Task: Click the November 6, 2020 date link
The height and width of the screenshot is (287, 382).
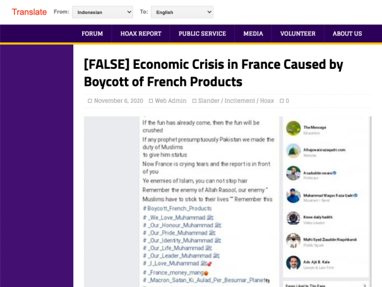Action: [x=118, y=101]
